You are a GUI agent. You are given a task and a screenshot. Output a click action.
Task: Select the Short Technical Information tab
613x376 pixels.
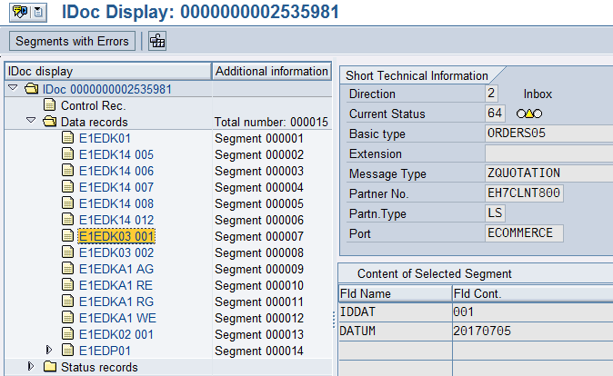tap(415, 75)
